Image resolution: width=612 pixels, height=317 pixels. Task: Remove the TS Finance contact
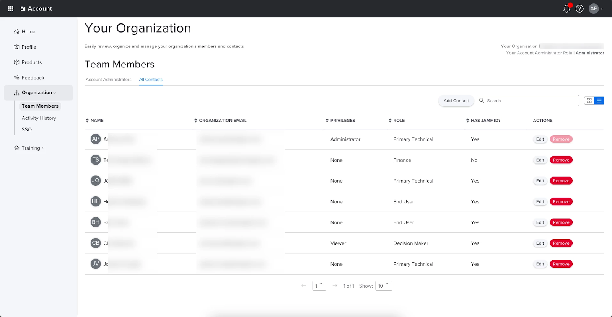point(561,160)
